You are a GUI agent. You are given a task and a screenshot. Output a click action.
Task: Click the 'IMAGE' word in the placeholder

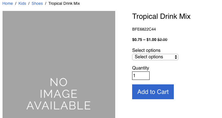[x=59, y=94]
